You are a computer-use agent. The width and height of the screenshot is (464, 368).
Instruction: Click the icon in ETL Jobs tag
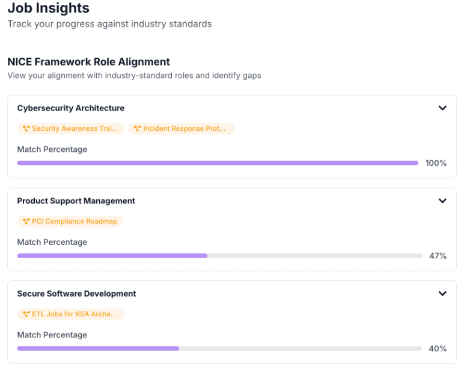pyautogui.click(x=26, y=314)
